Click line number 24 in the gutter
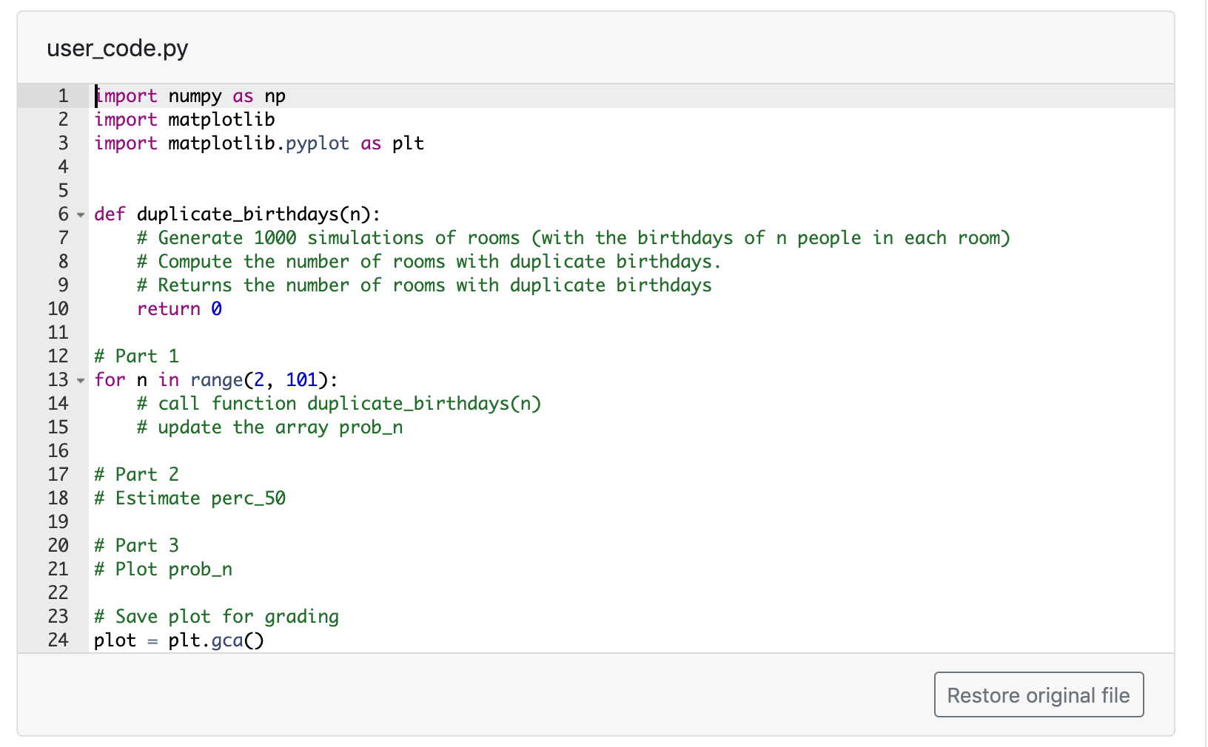Image resolution: width=1208 pixels, height=747 pixels. click(58, 640)
